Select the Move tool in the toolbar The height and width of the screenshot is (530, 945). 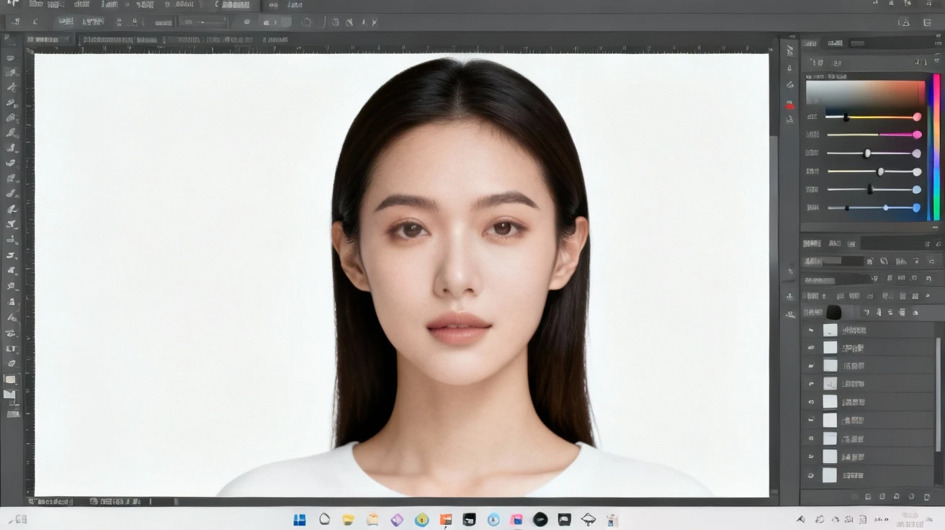tap(12, 58)
